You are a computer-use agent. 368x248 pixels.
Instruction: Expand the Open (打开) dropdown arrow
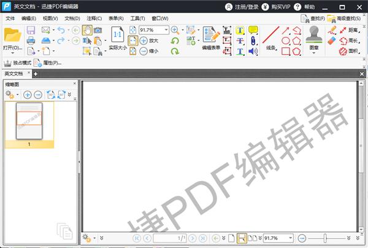12,53
